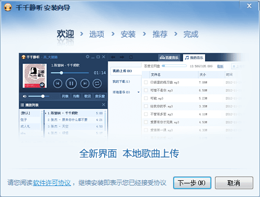
Task: Click the 均衡 button in preview player
Action: [x=76, y=96]
